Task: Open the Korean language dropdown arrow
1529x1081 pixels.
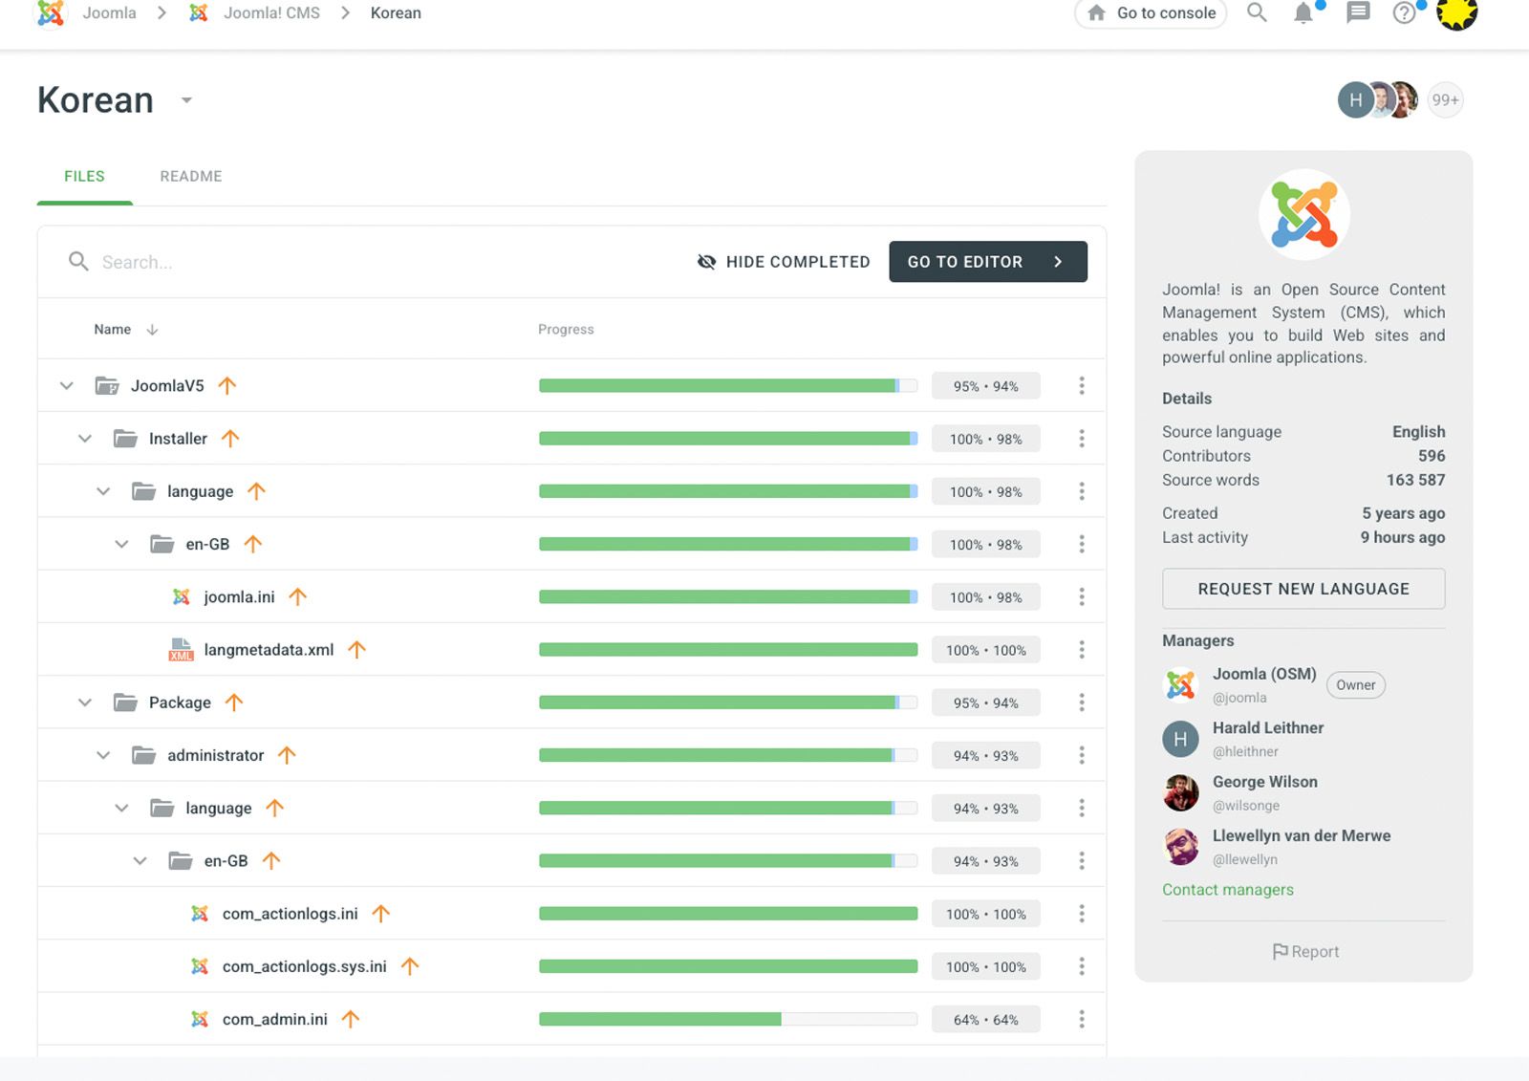Action: tap(186, 100)
